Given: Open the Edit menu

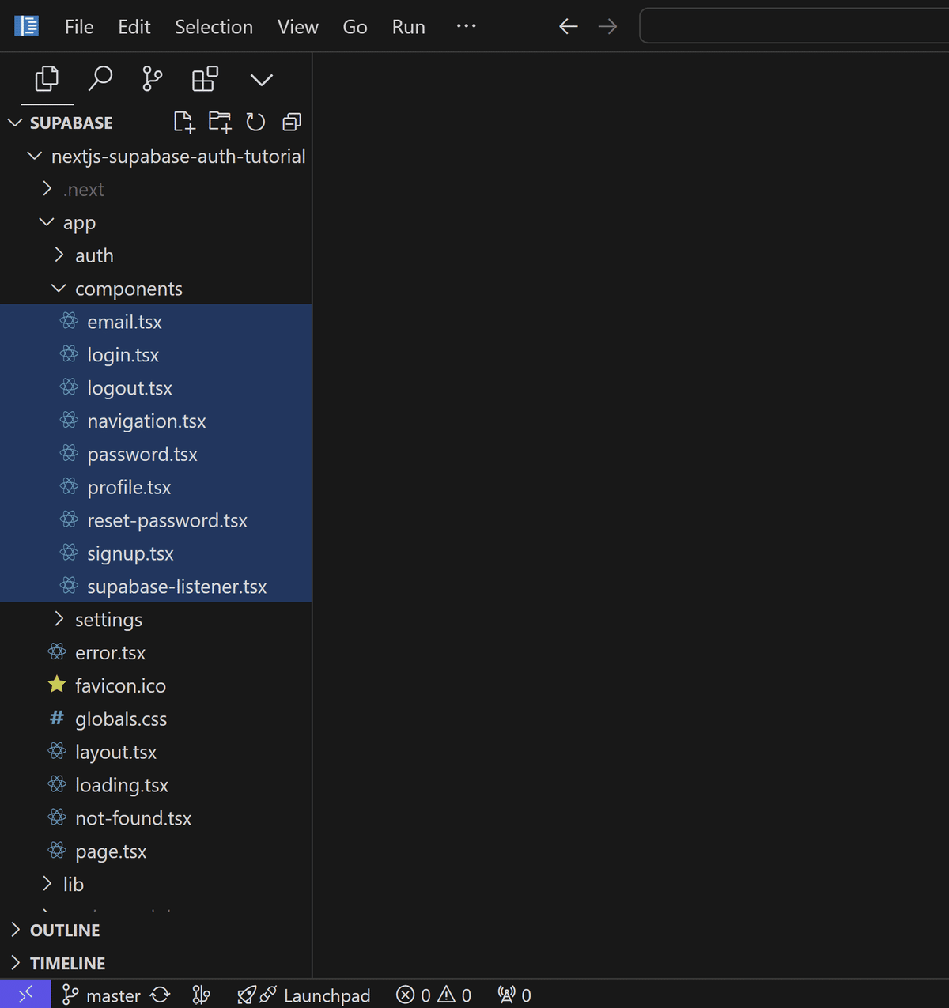Looking at the screenshot, I should [x=134, y=27].
